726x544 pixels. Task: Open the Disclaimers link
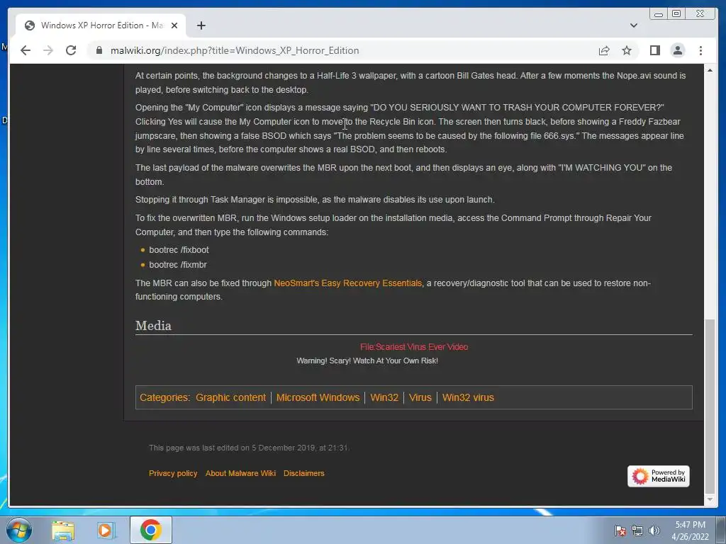point(303,473)
